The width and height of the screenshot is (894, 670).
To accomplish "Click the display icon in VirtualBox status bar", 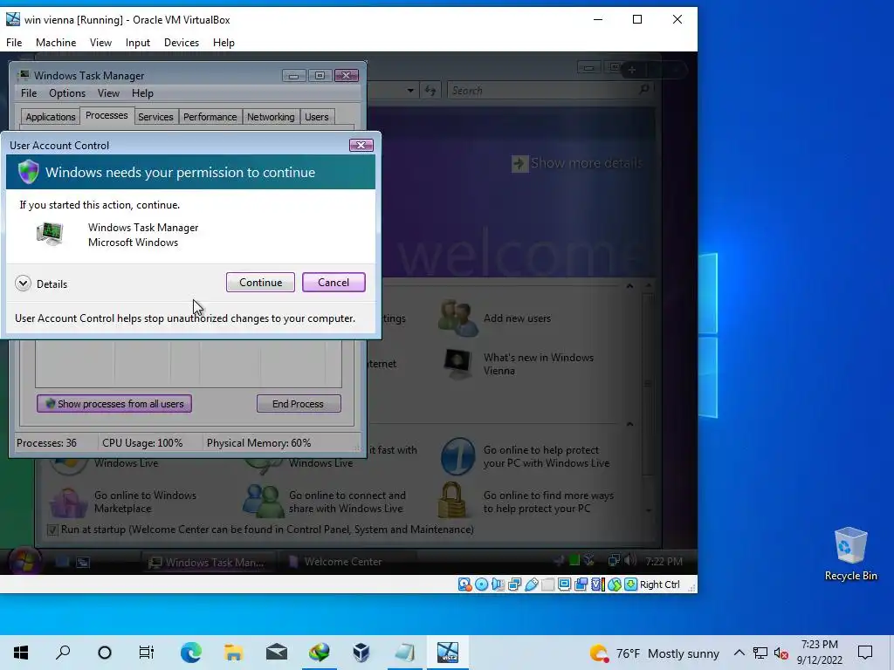I will pos(565,585).
